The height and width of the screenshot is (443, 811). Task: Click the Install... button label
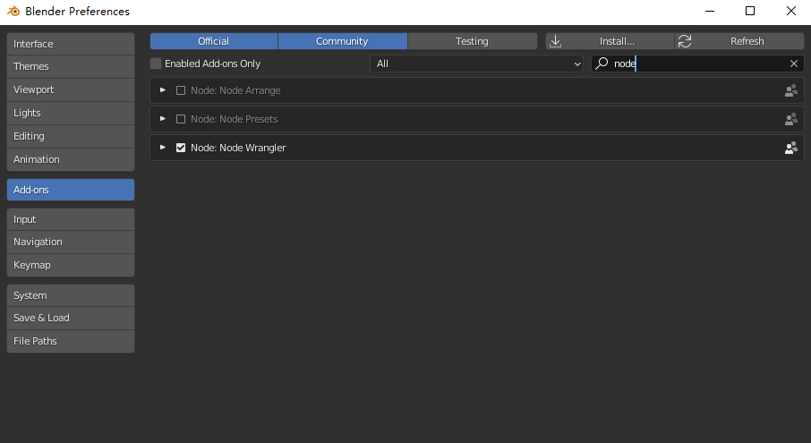pos(617,41)
